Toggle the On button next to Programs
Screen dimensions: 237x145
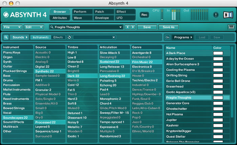[167, 37]
